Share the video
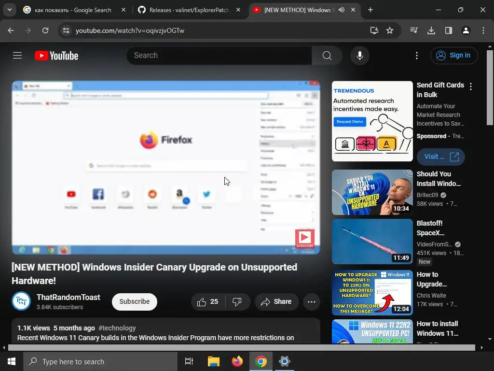 click(276, 302)
